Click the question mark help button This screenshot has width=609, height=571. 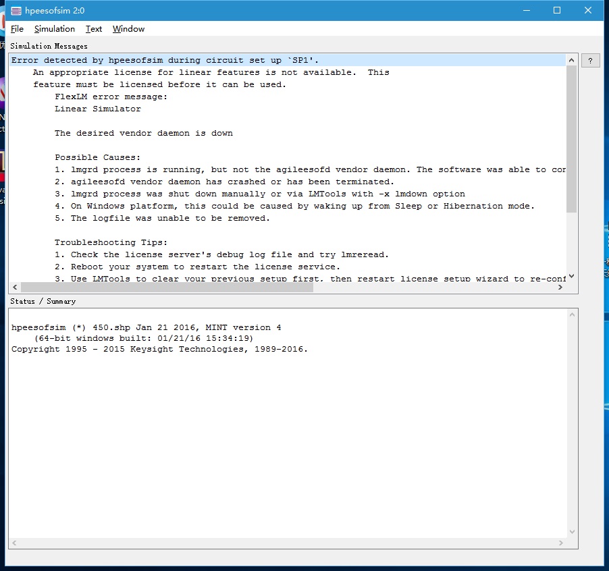pyautogui.click(x=590, y=61)
